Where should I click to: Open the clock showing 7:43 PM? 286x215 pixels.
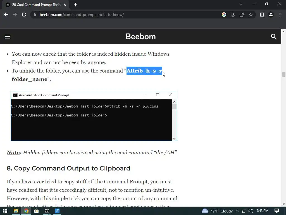click(263, 211)
